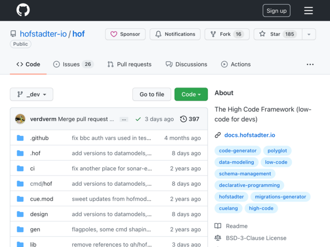Click the verdverm avatar image

(20, 119)
